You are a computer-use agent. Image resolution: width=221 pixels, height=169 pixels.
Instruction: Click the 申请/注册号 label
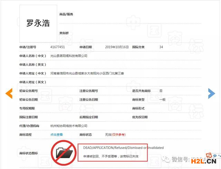(28, 47)
